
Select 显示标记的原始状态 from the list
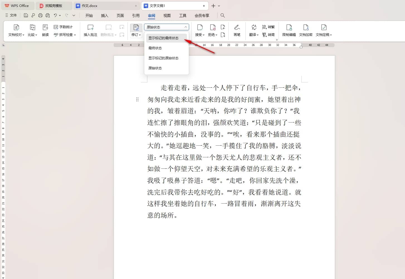click(x=167, y=58)
